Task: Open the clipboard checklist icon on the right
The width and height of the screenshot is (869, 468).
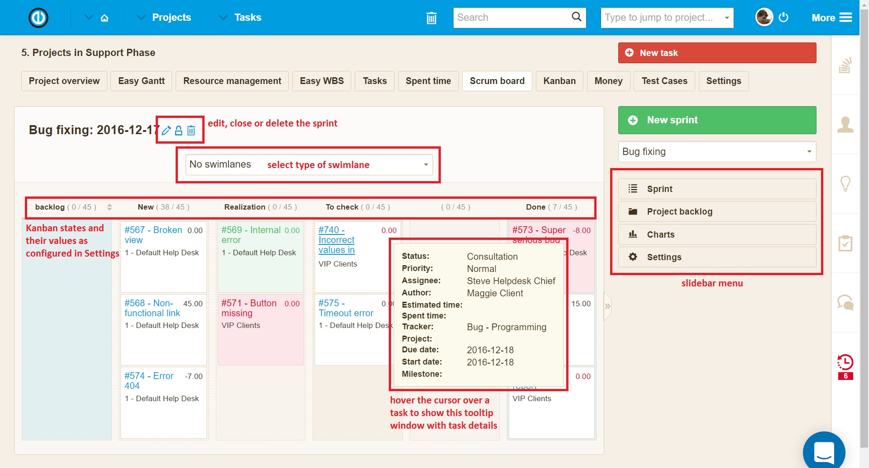Action: coord(845,243)
